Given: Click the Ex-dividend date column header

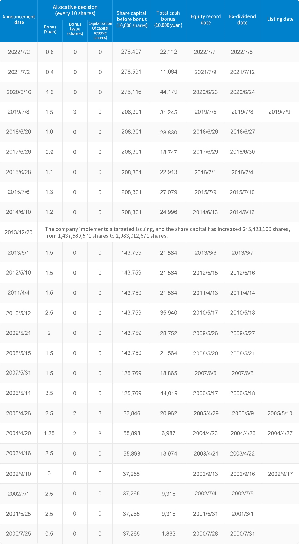Looking at the screenshot, I should point(242,20).
